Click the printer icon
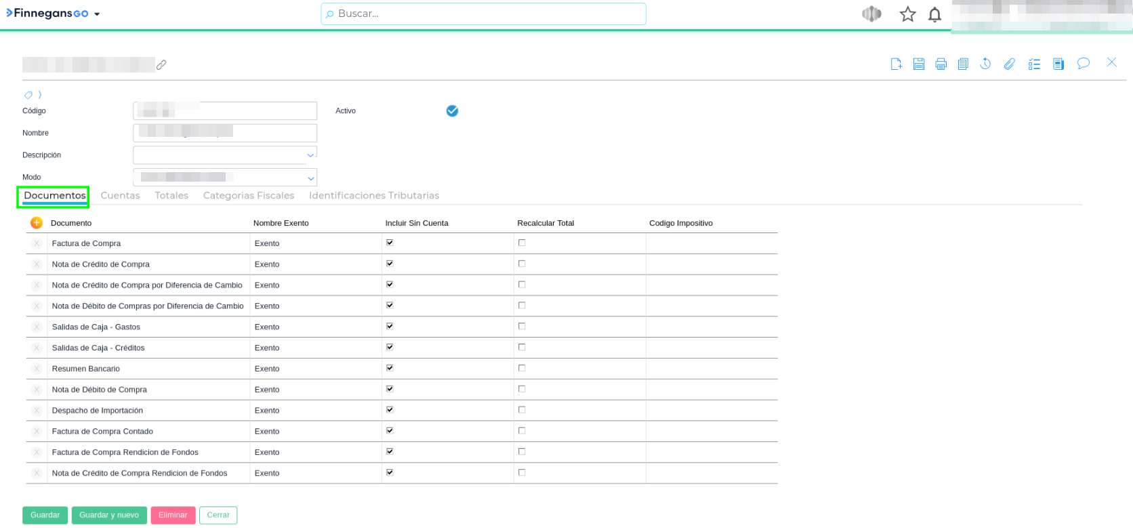The width and height of the screenshot is (1133, 528). (941, 64)
